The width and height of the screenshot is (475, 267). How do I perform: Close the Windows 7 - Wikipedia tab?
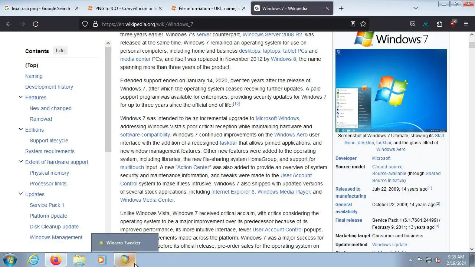click(327, 8)
